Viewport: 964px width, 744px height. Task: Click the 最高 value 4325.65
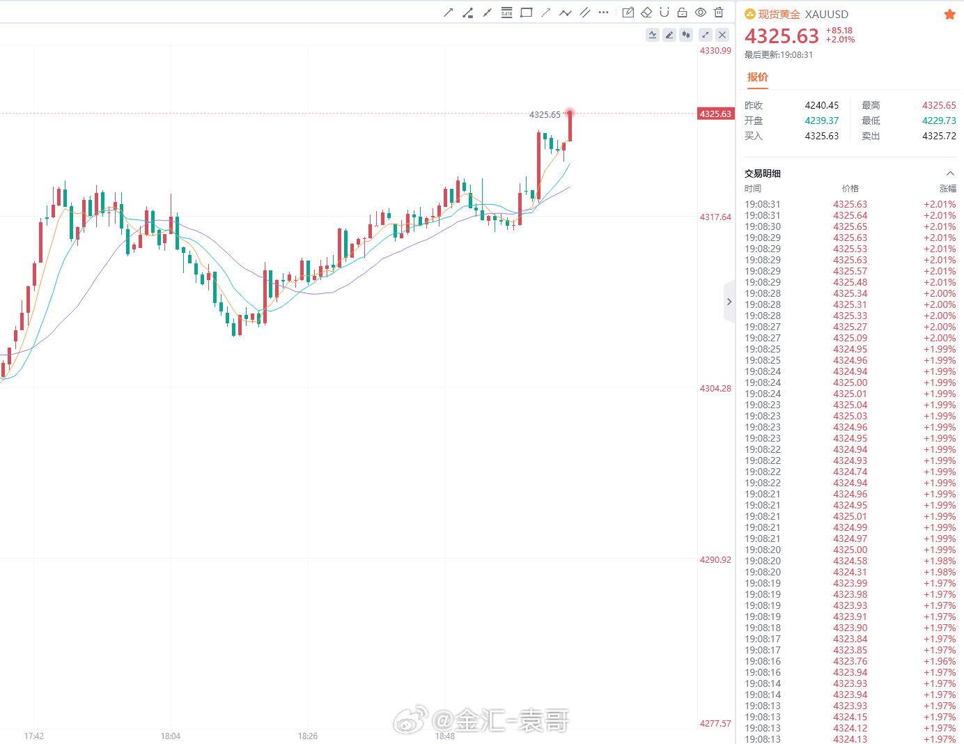point(939,105)
